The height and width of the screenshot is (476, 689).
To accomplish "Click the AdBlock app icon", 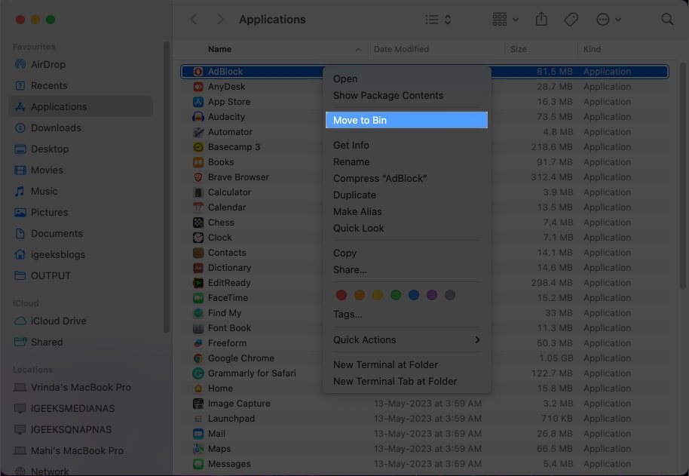I will [x=198, y=72].
